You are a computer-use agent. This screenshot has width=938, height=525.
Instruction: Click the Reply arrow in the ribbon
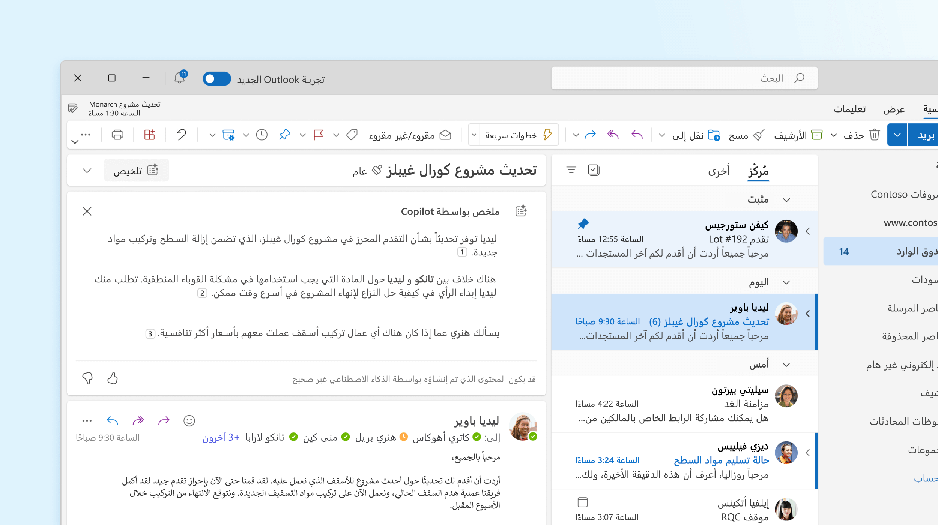637,135
